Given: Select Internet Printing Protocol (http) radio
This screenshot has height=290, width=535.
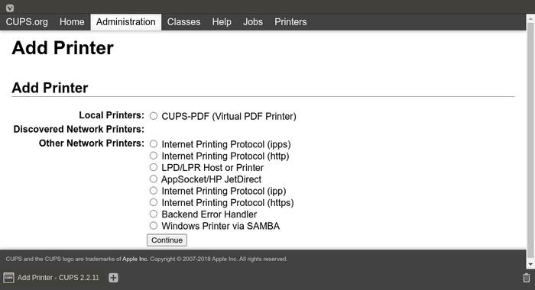Looking at the screenshot, I should pyautogui.click(x=154, y=156).
